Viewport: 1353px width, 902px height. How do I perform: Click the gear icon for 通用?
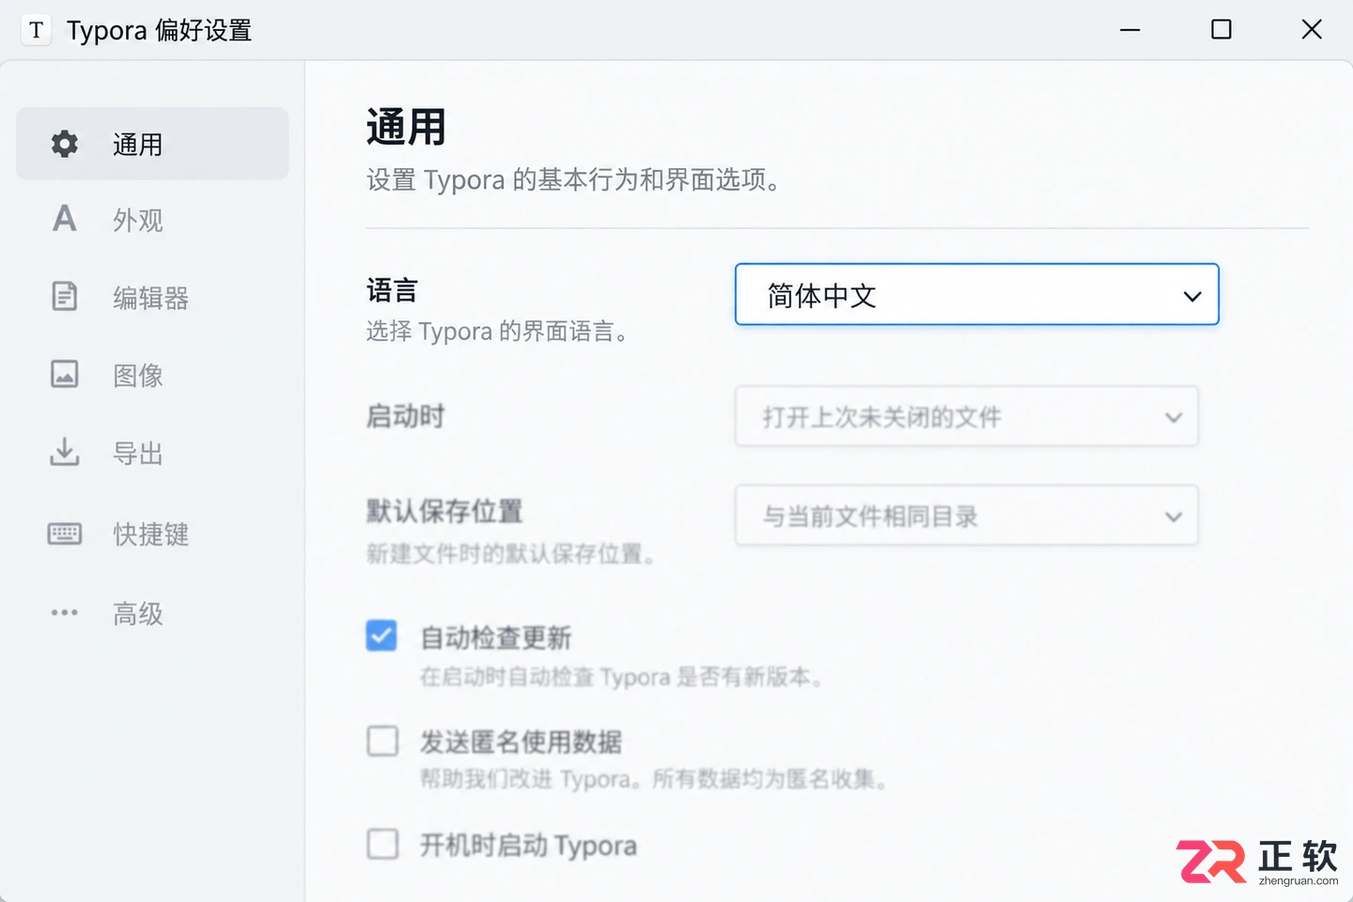pyautogui.click(x=65, y=144)
